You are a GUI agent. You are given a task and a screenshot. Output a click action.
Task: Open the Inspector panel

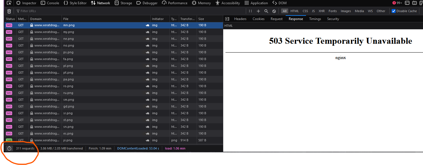click(x=26, y=3)
